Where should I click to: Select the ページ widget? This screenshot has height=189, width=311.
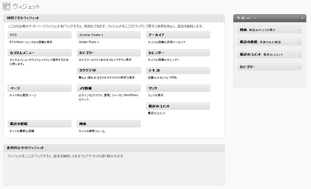click(x=40, y=88)
